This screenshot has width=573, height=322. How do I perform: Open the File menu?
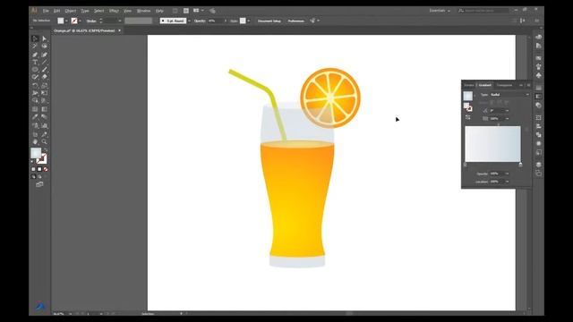(46, 11)
